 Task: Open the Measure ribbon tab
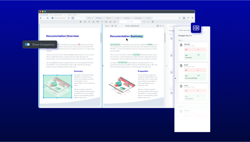coord(127,18)
